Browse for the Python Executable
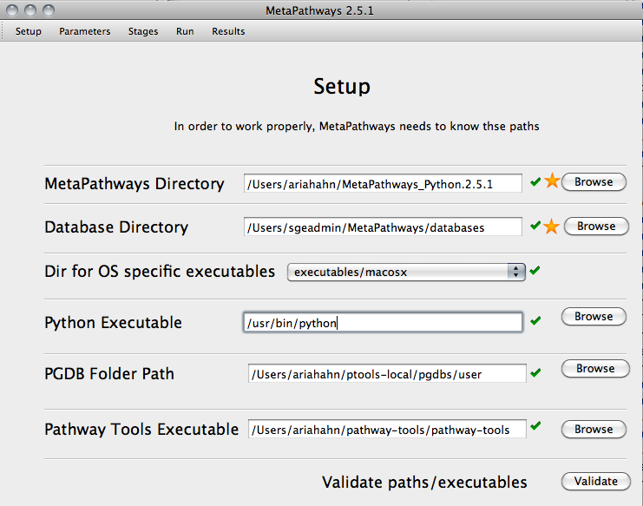Image resolution: width=643 pixels, height=506 pixels. pos(594,316)
